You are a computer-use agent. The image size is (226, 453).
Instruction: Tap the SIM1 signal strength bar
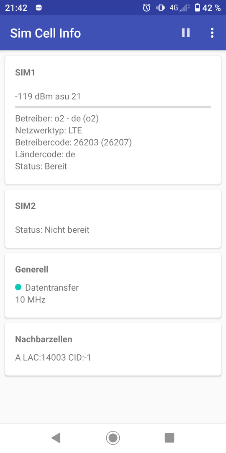(x=113, y=107)
